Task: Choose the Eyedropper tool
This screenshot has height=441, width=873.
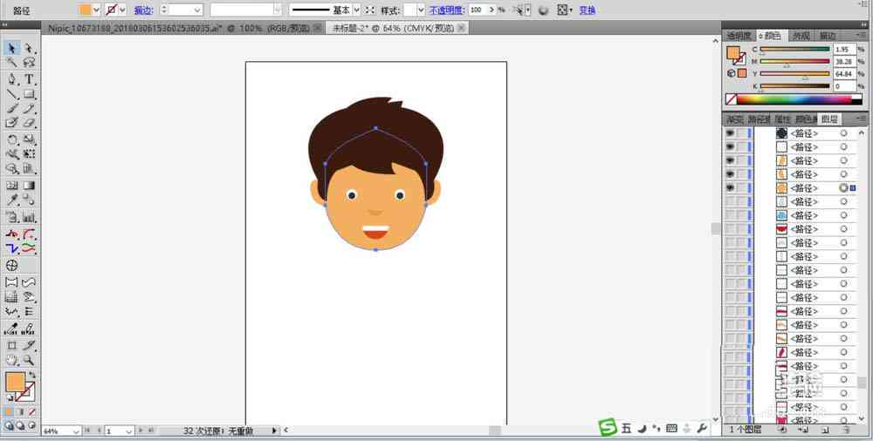Action: [x=12, y=200]
